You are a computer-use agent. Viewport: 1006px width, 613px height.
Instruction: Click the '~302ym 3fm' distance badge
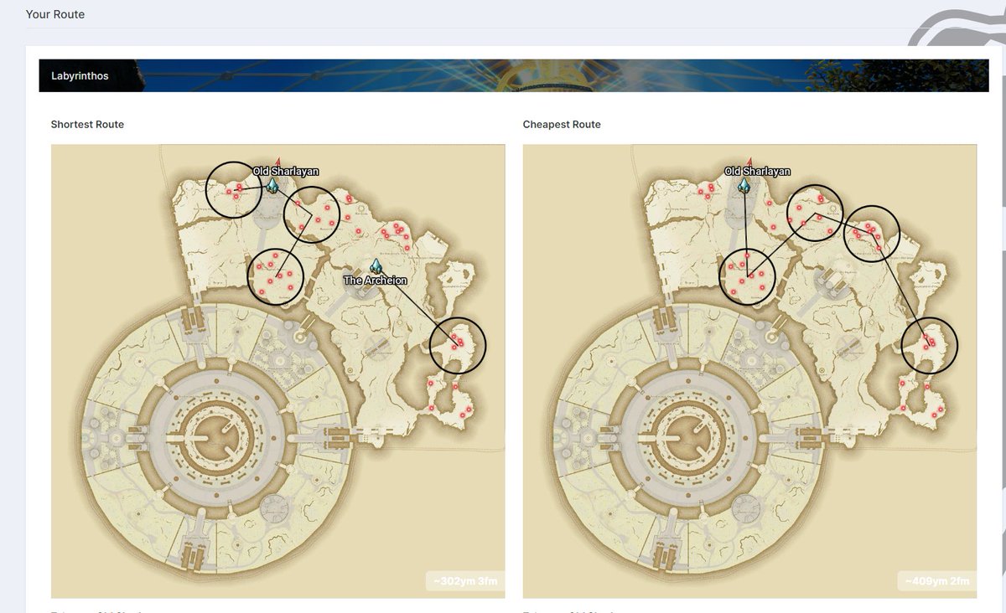tap(464, 581)
